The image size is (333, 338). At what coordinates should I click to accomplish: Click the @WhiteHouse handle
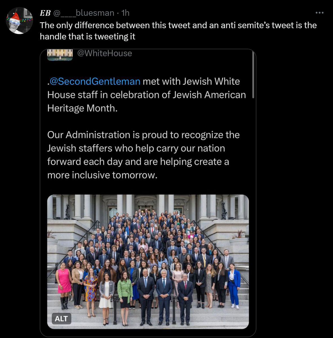point(105,53)
